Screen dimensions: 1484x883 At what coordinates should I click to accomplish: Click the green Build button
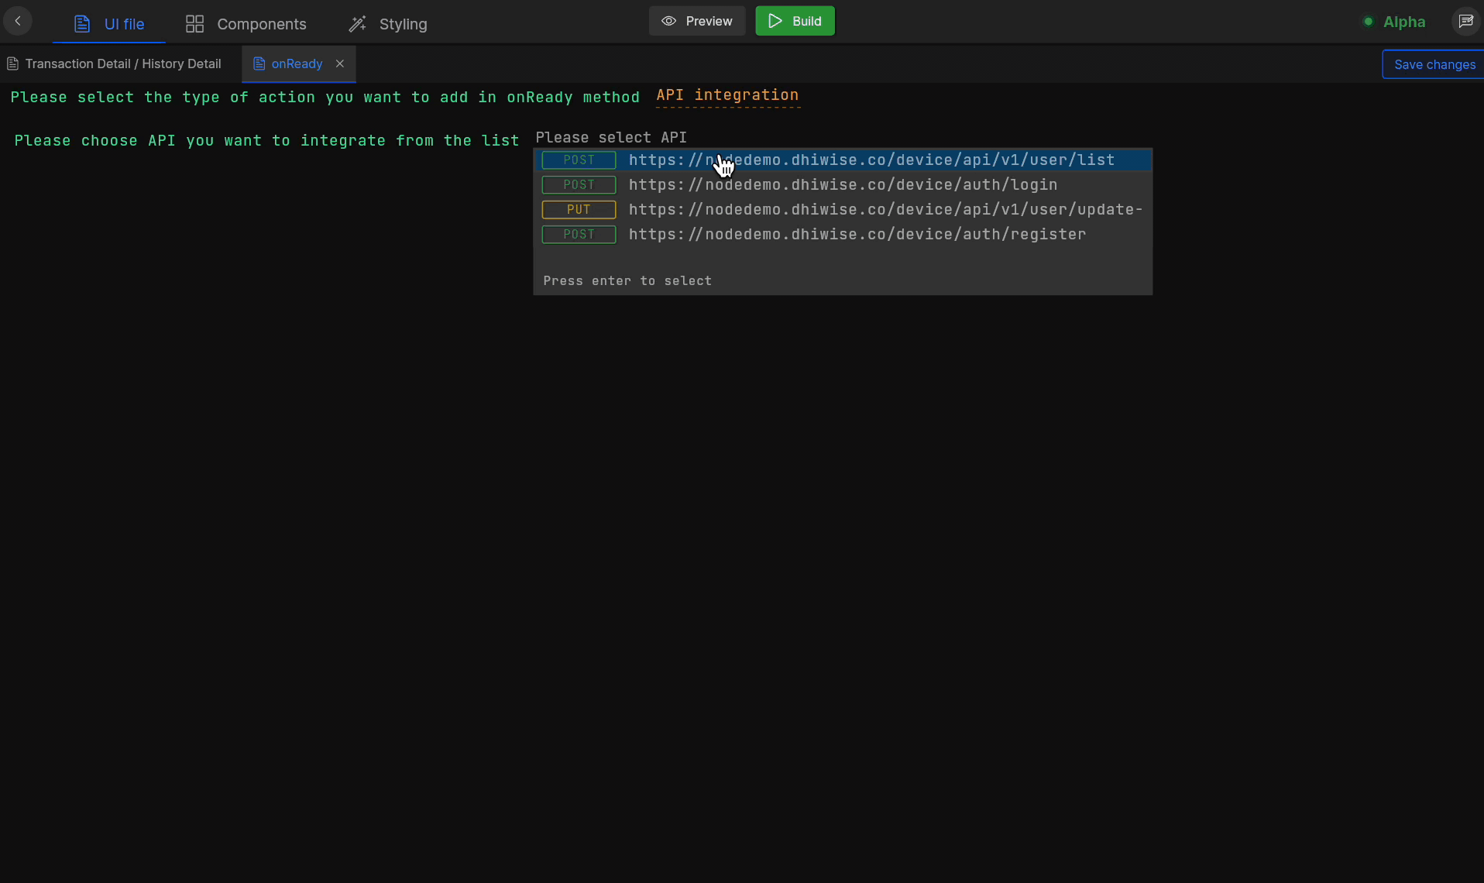[795, 21]
